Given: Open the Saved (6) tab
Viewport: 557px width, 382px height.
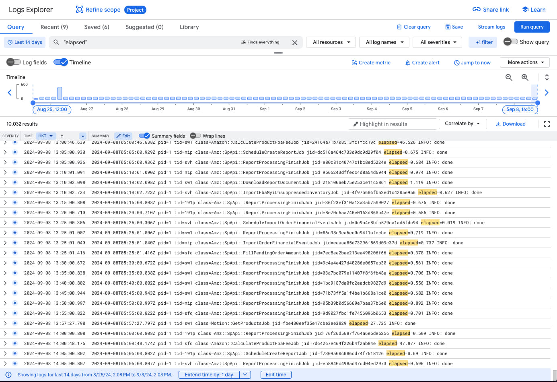Looking at the screenshot, I should coord(97,27).
